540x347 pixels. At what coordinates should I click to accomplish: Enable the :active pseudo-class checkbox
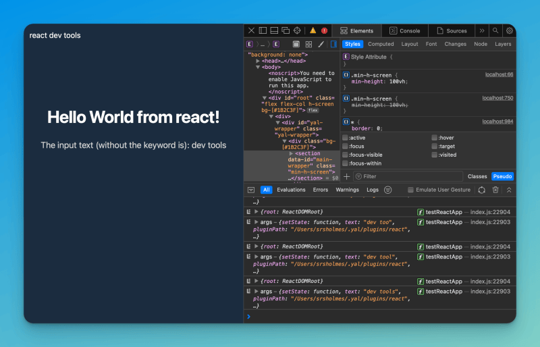[x=345, y=138]
